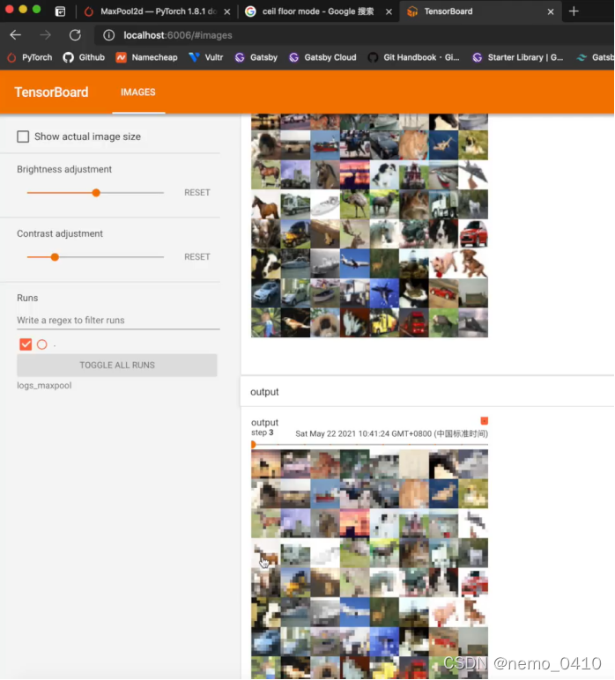This screenshot has height=680, width=615.
Task: Enable Show actual image size checkbox
Action: tap(23, 137)
